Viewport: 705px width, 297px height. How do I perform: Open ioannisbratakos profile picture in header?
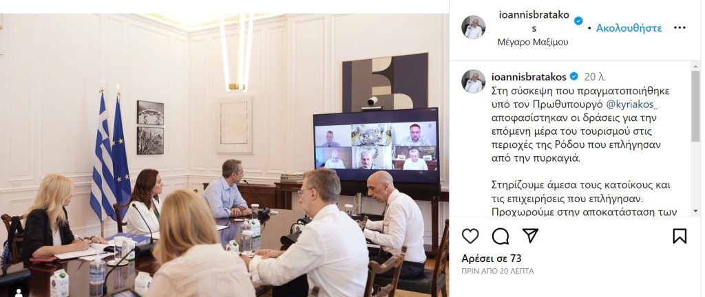474,27
